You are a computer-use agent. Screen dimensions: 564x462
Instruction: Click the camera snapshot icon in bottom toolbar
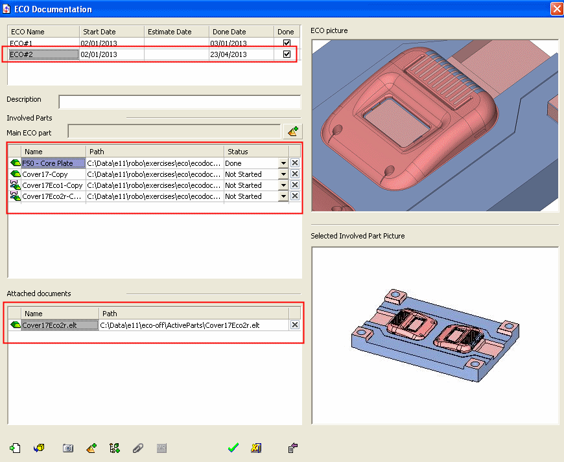pyautogui.click(x=68, y=448)
